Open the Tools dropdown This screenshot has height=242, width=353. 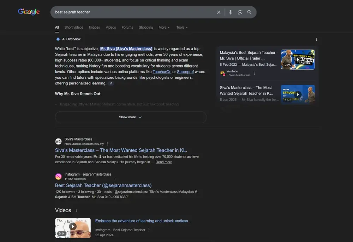pyautogui.click(x=182, y=28)
